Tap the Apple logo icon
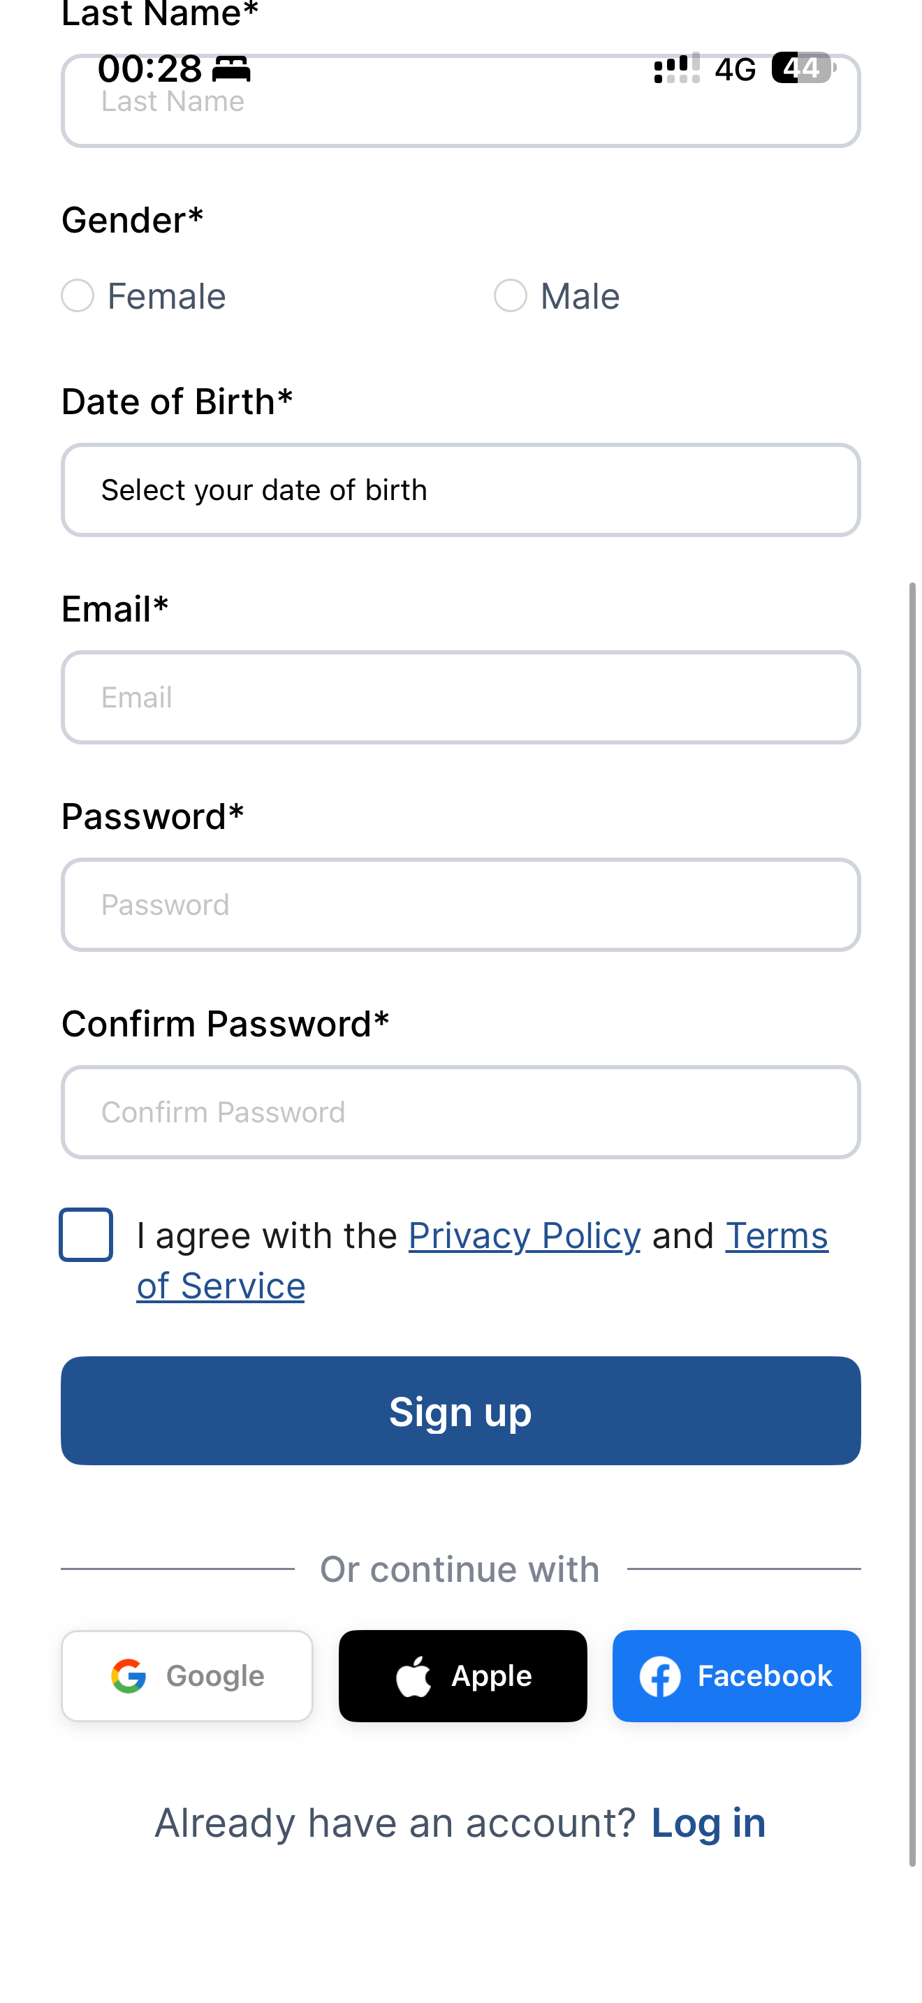 pos(414,1675)
